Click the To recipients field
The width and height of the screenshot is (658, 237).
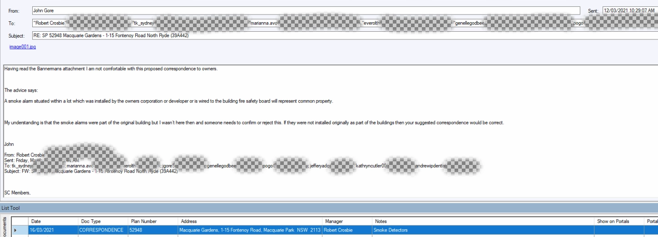306,23
